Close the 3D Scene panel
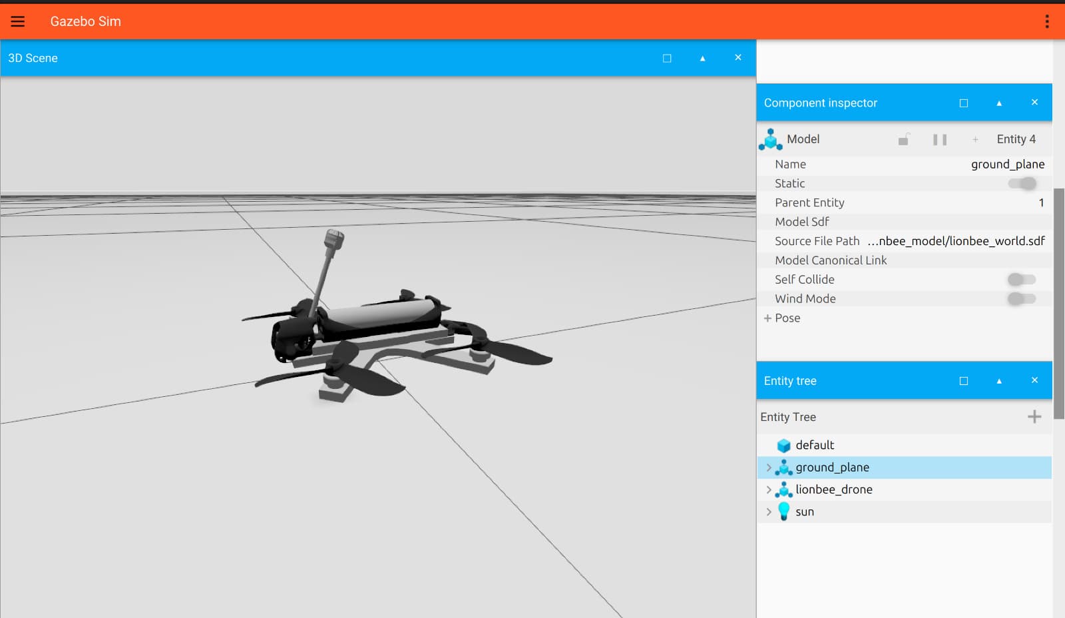This screenshot has width=1065, height=618. point(738,57)
